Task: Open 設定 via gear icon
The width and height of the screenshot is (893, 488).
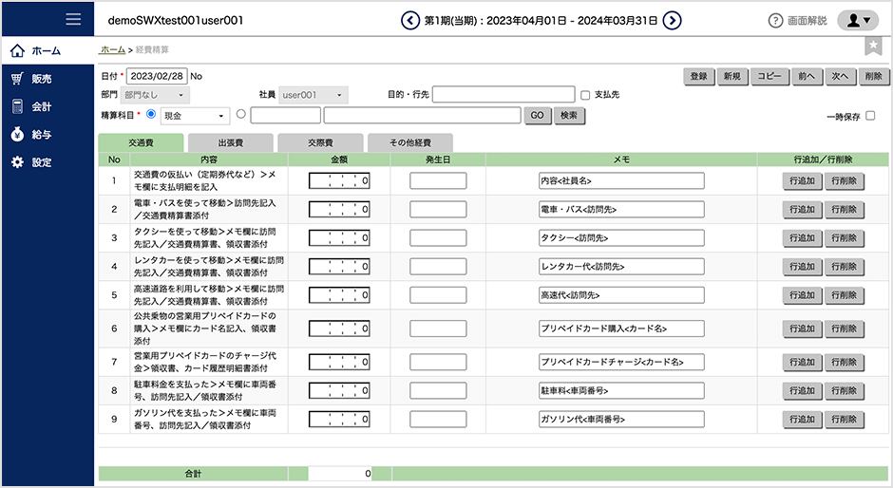Action: (x=18, y=162)
